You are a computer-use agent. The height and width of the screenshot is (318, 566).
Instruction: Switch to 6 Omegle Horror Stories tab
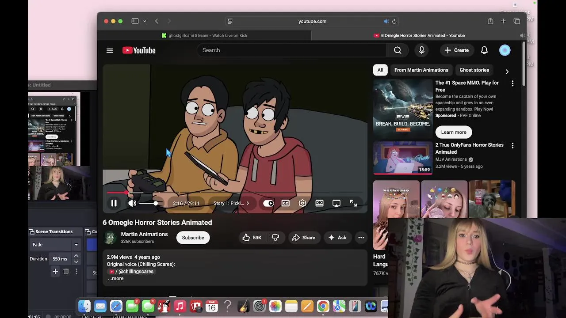click(419, 35)
